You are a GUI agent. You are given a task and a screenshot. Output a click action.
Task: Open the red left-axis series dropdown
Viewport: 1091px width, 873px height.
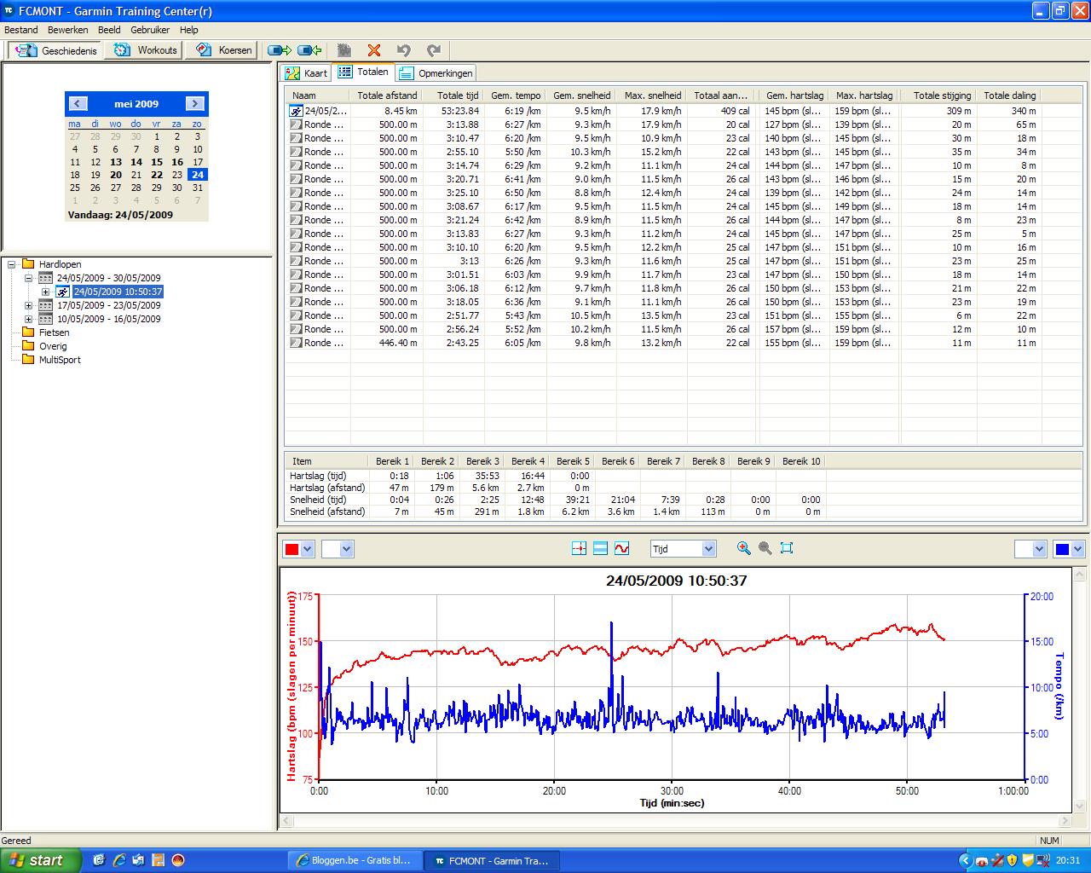click(x=309, y=549)
